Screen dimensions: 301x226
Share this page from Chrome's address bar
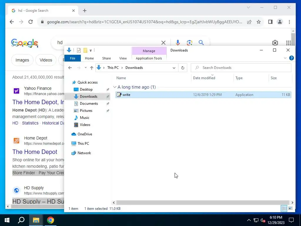[x=249, y=22]
